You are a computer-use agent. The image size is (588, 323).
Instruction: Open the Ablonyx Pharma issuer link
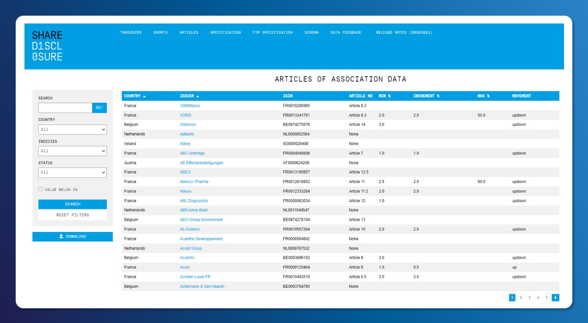[194, 182]
